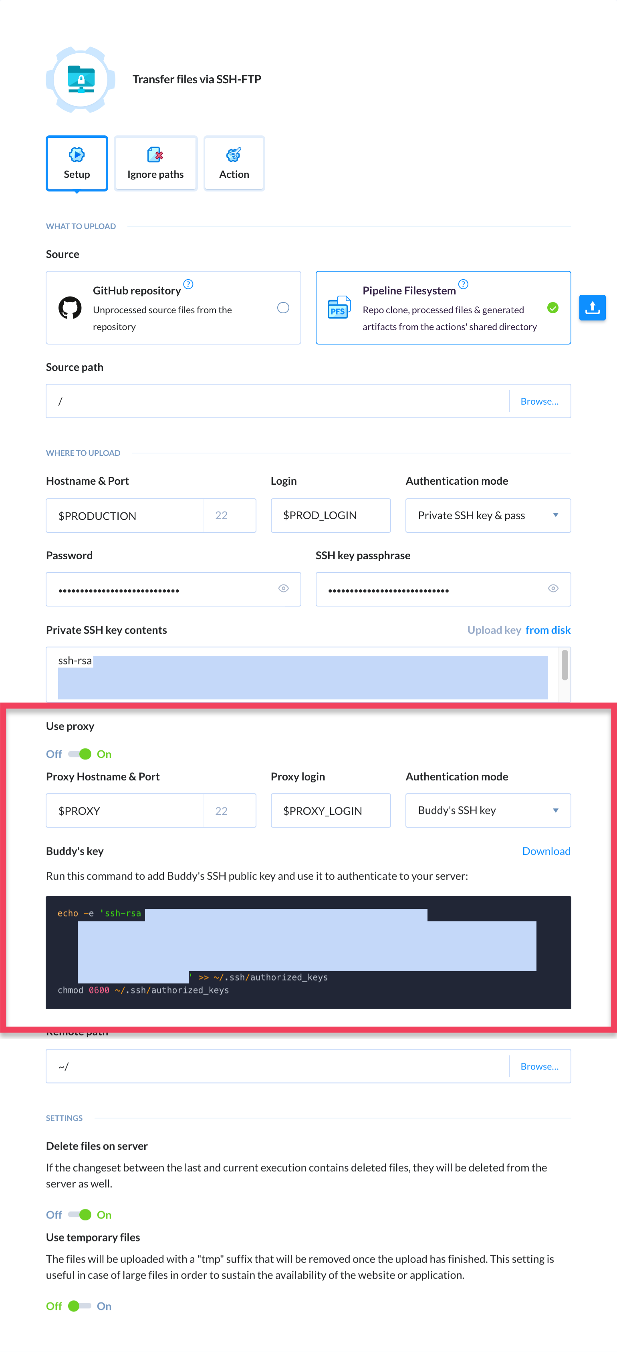Viewport: 617px width, 1352px height.
Task: Click the from disk upload key link
Action: click(x=548, y=630)
